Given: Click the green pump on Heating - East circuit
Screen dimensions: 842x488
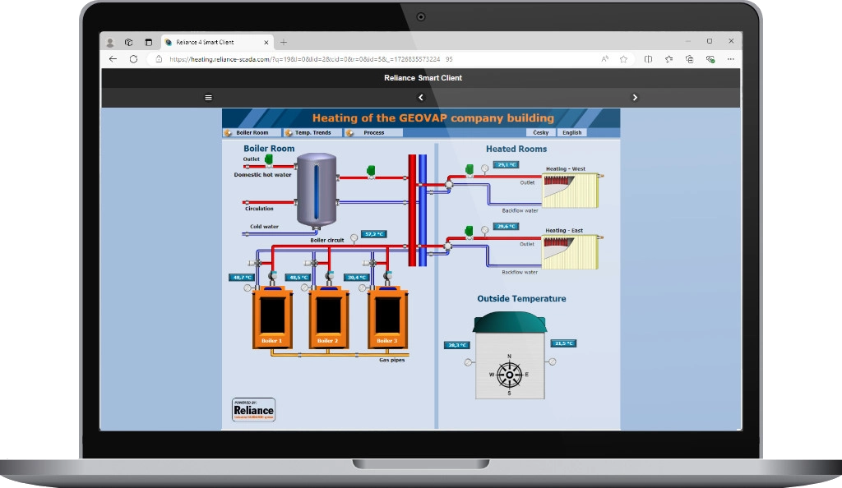Looking at the screenshot, I should [469, 232].
